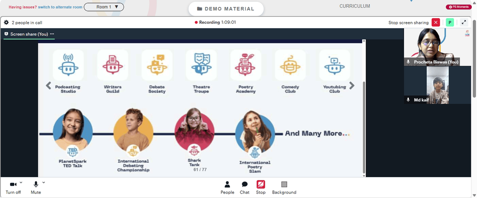The image size is (477, 198).
Task: Click the Podcasting Studio robot icon
Action: [x=68, y=65]
